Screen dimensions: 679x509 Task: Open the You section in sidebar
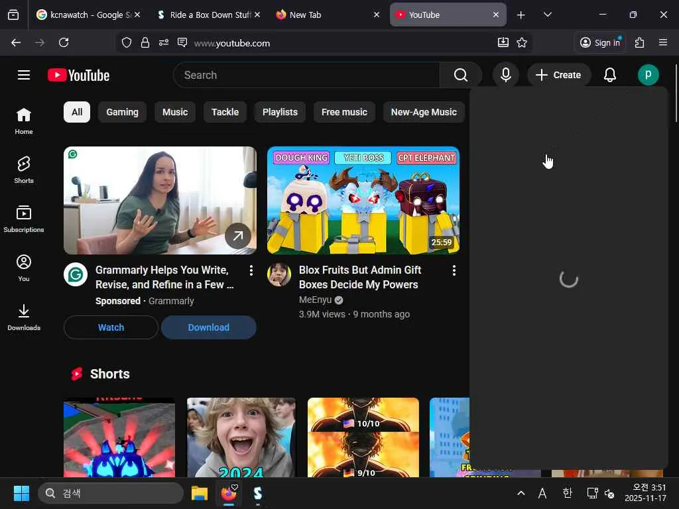[x=24, y=268]
